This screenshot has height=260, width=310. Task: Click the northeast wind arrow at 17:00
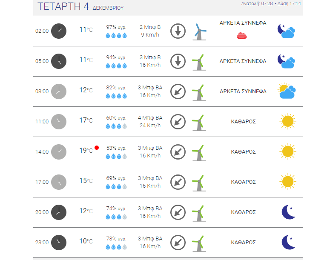[178, 182]
